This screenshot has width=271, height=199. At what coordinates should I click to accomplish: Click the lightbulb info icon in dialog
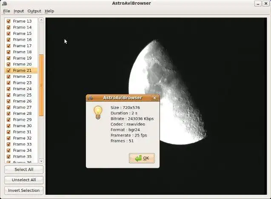[x=98, y=113]
